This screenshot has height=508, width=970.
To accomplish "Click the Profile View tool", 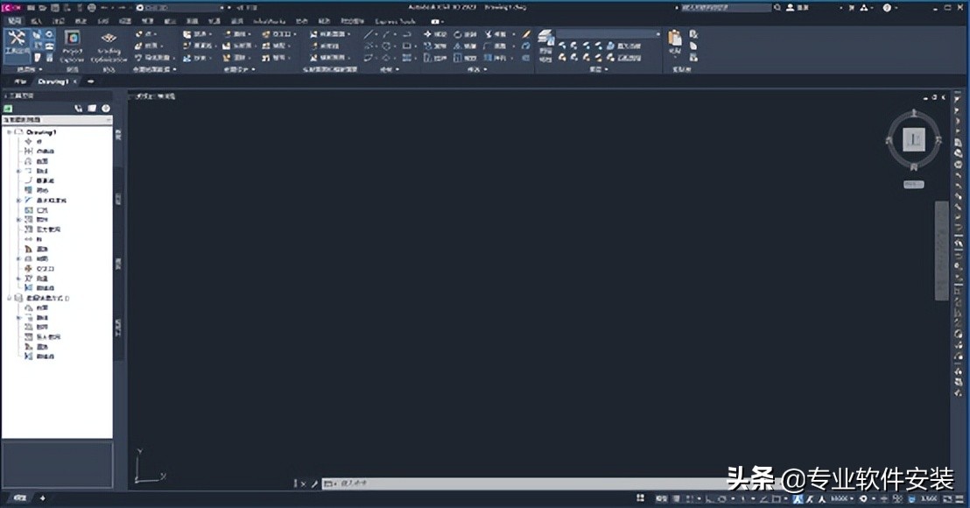I will (x=331, y=34).
